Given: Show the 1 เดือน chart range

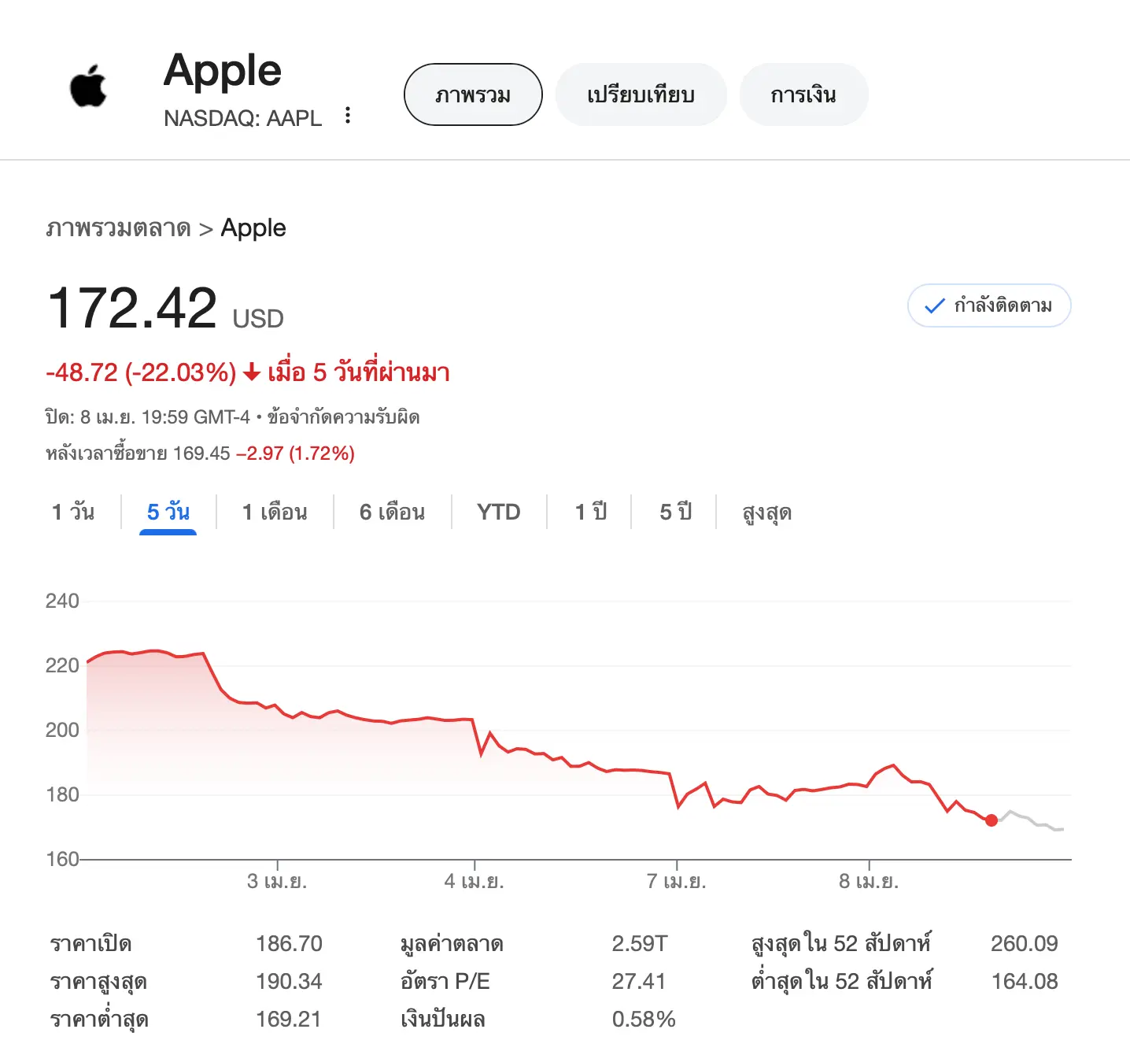Looking at the screenshot, I should pyautogui.click(x=275, y=513).
